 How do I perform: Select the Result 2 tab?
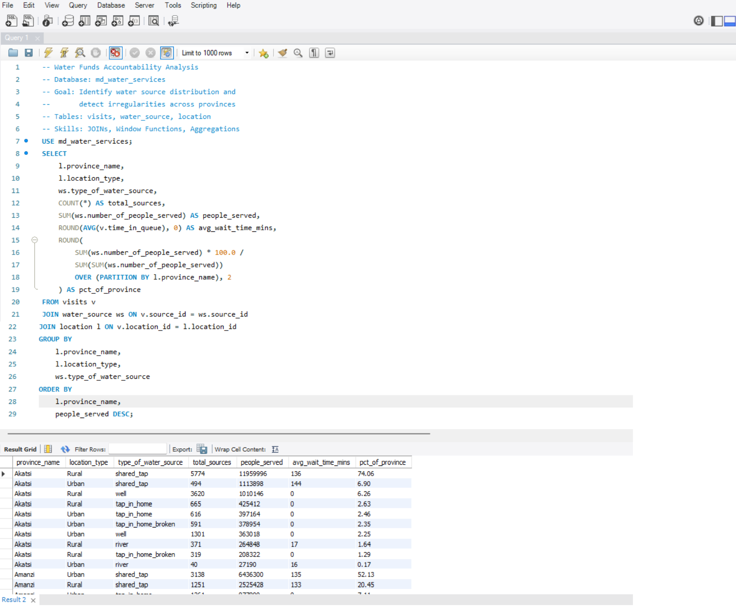pos(14,600)
